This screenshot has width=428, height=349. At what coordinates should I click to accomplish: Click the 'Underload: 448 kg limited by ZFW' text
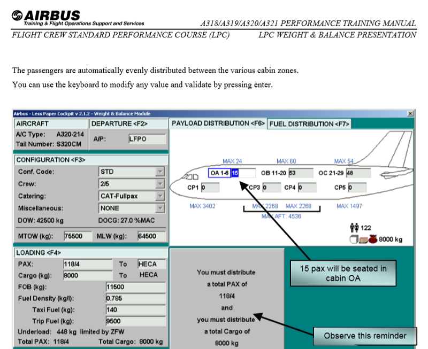coord(71,332)
